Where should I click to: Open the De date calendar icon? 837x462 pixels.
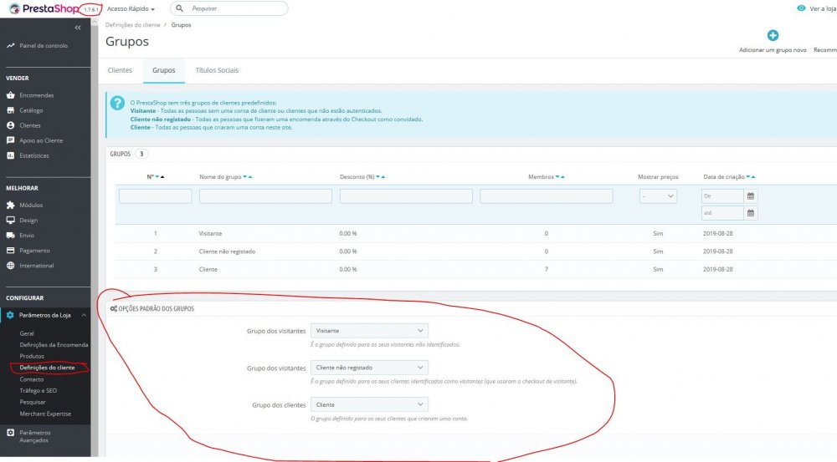[751, 196]
